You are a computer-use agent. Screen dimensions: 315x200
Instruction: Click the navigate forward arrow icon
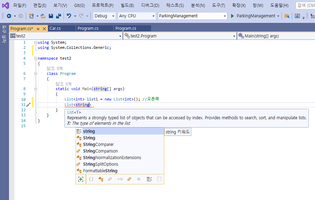21,16
